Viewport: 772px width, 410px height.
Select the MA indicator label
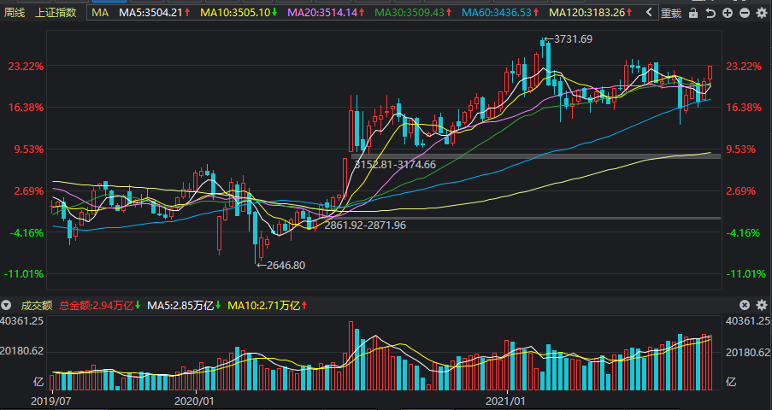(100, 12)
